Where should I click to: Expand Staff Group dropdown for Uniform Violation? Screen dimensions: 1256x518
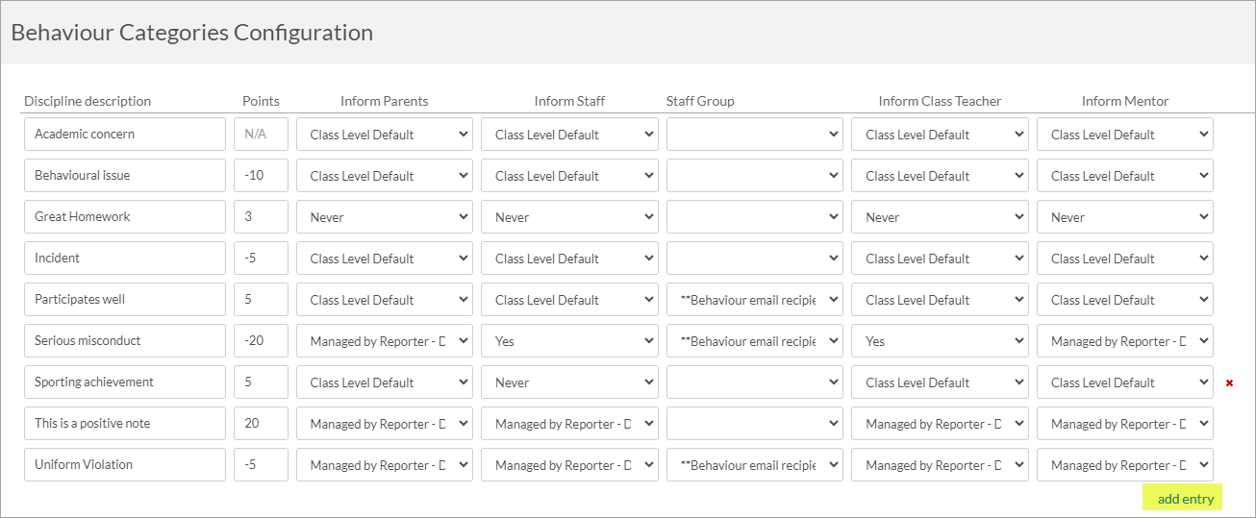pos(755,465)
